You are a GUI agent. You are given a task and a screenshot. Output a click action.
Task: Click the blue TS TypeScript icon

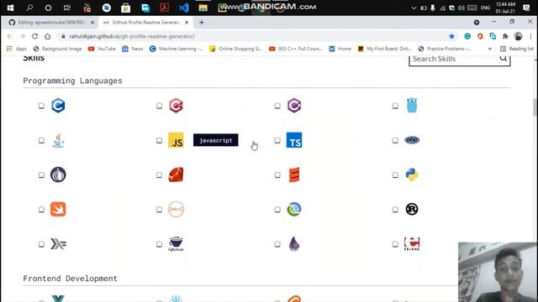pos(294,140)
